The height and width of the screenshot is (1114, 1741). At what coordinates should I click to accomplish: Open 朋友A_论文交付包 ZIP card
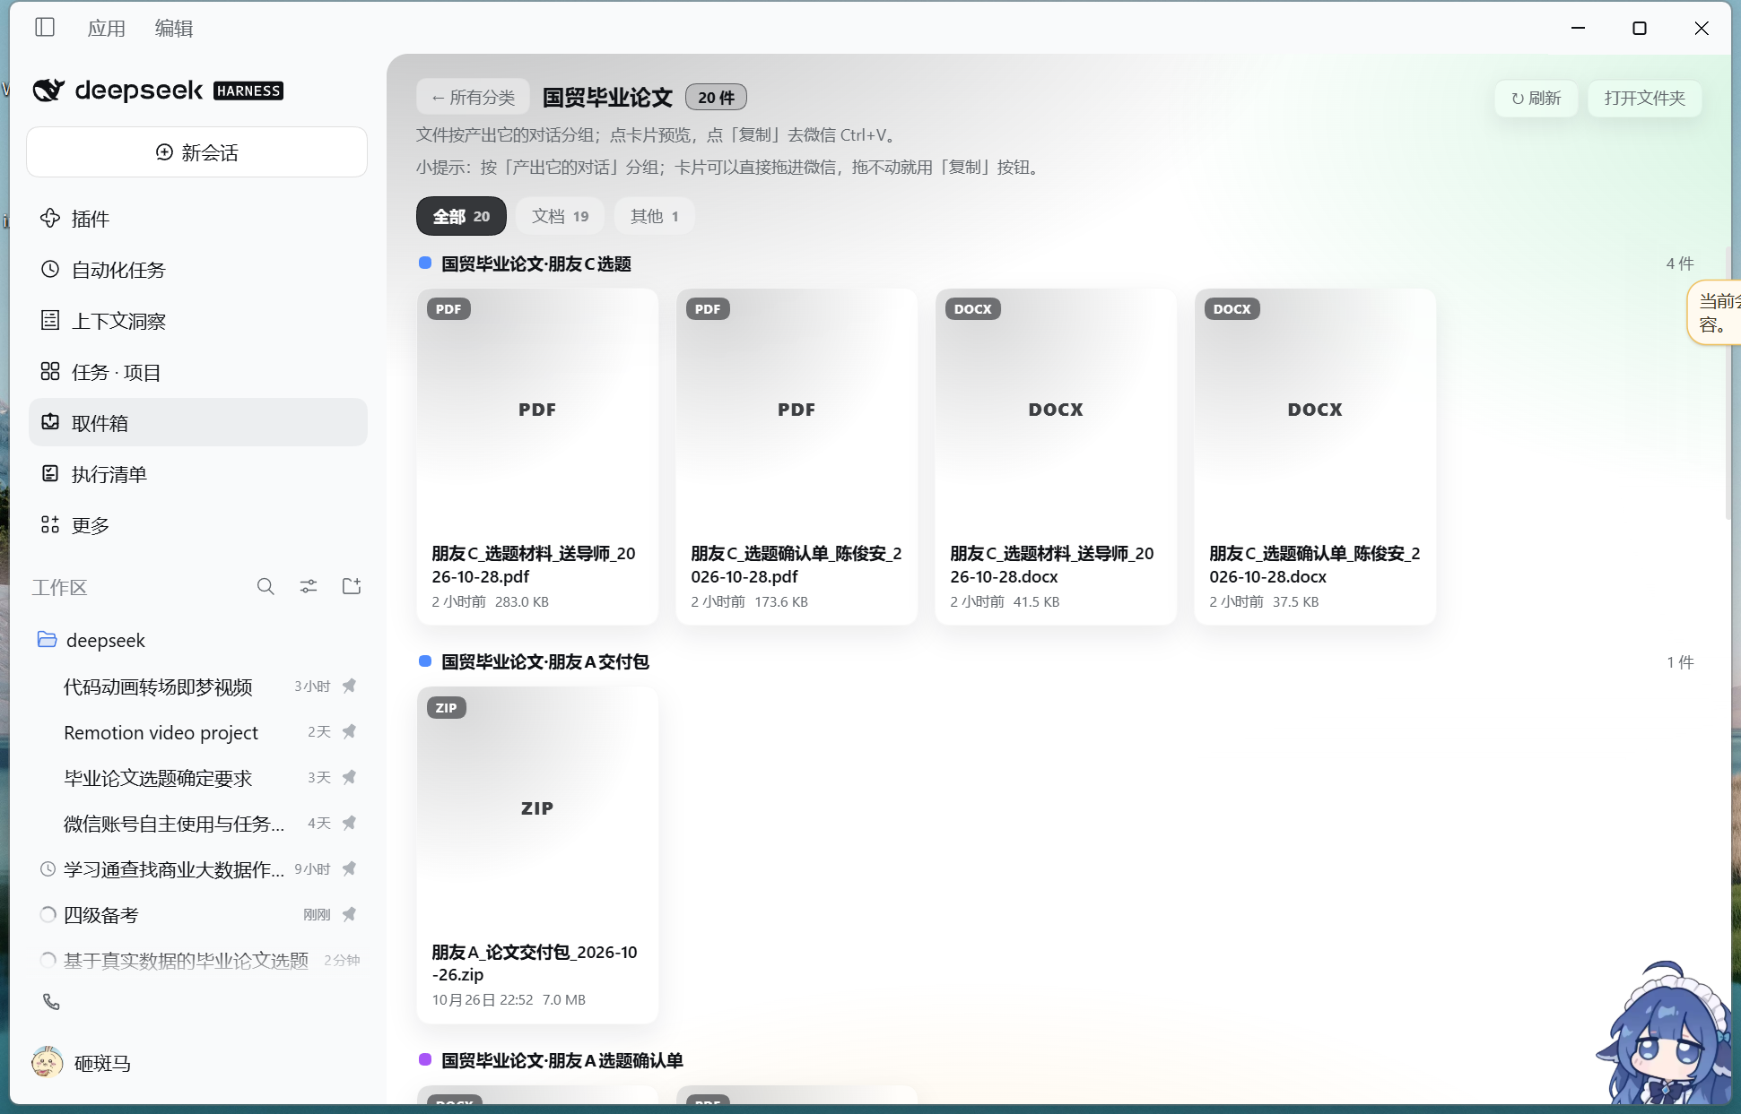[x=537, y=855]
